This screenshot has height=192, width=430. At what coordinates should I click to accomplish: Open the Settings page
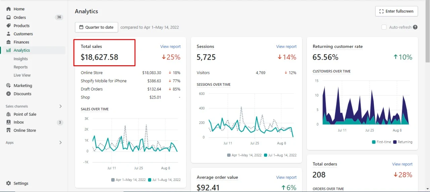coord(21,183)
